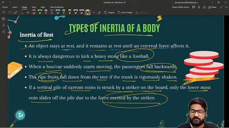
Task: Pick the cyan highlighter
Action: 58,12
